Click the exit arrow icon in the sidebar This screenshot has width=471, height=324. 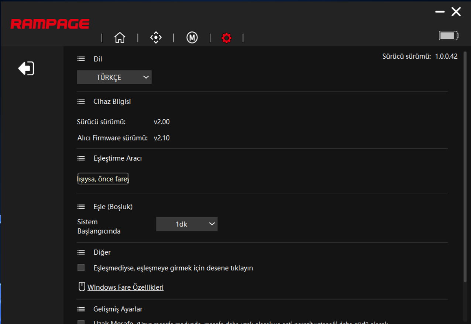pos(26,68)
